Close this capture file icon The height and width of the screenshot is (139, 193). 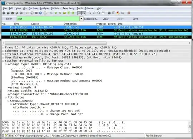[x=36, y=13]
